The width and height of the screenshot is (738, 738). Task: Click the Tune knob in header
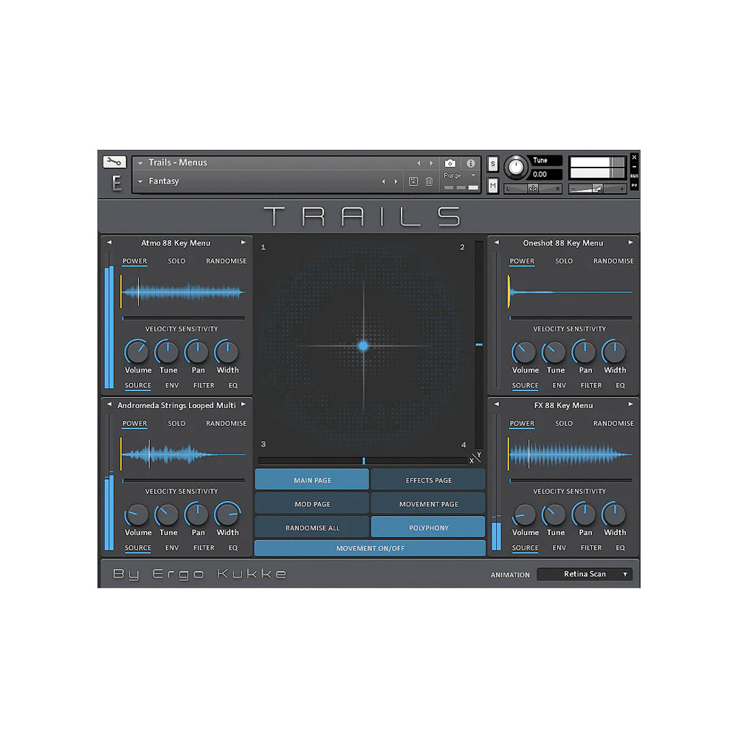[516, 168]
